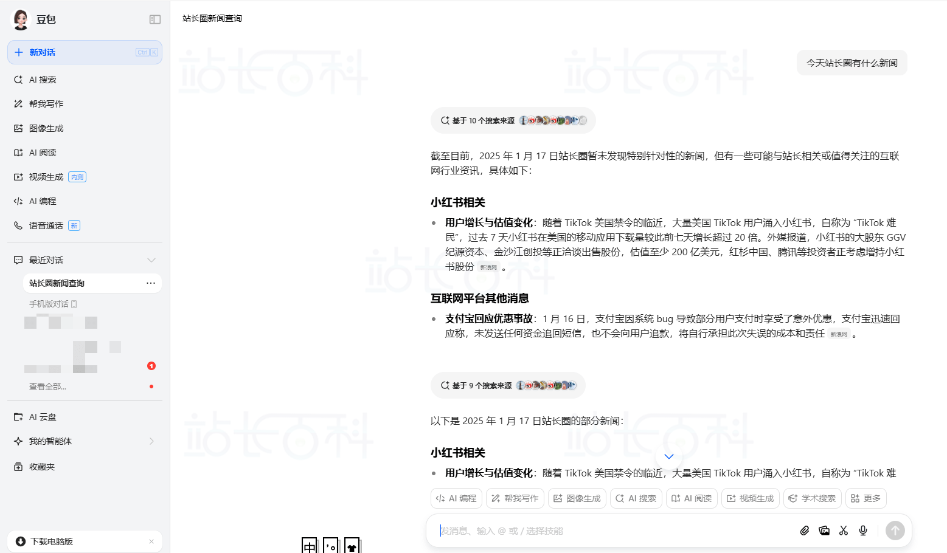Open the more options menu for 站长圈新闻查询
This screenshot has width=947, height=553.
[151, 283]
